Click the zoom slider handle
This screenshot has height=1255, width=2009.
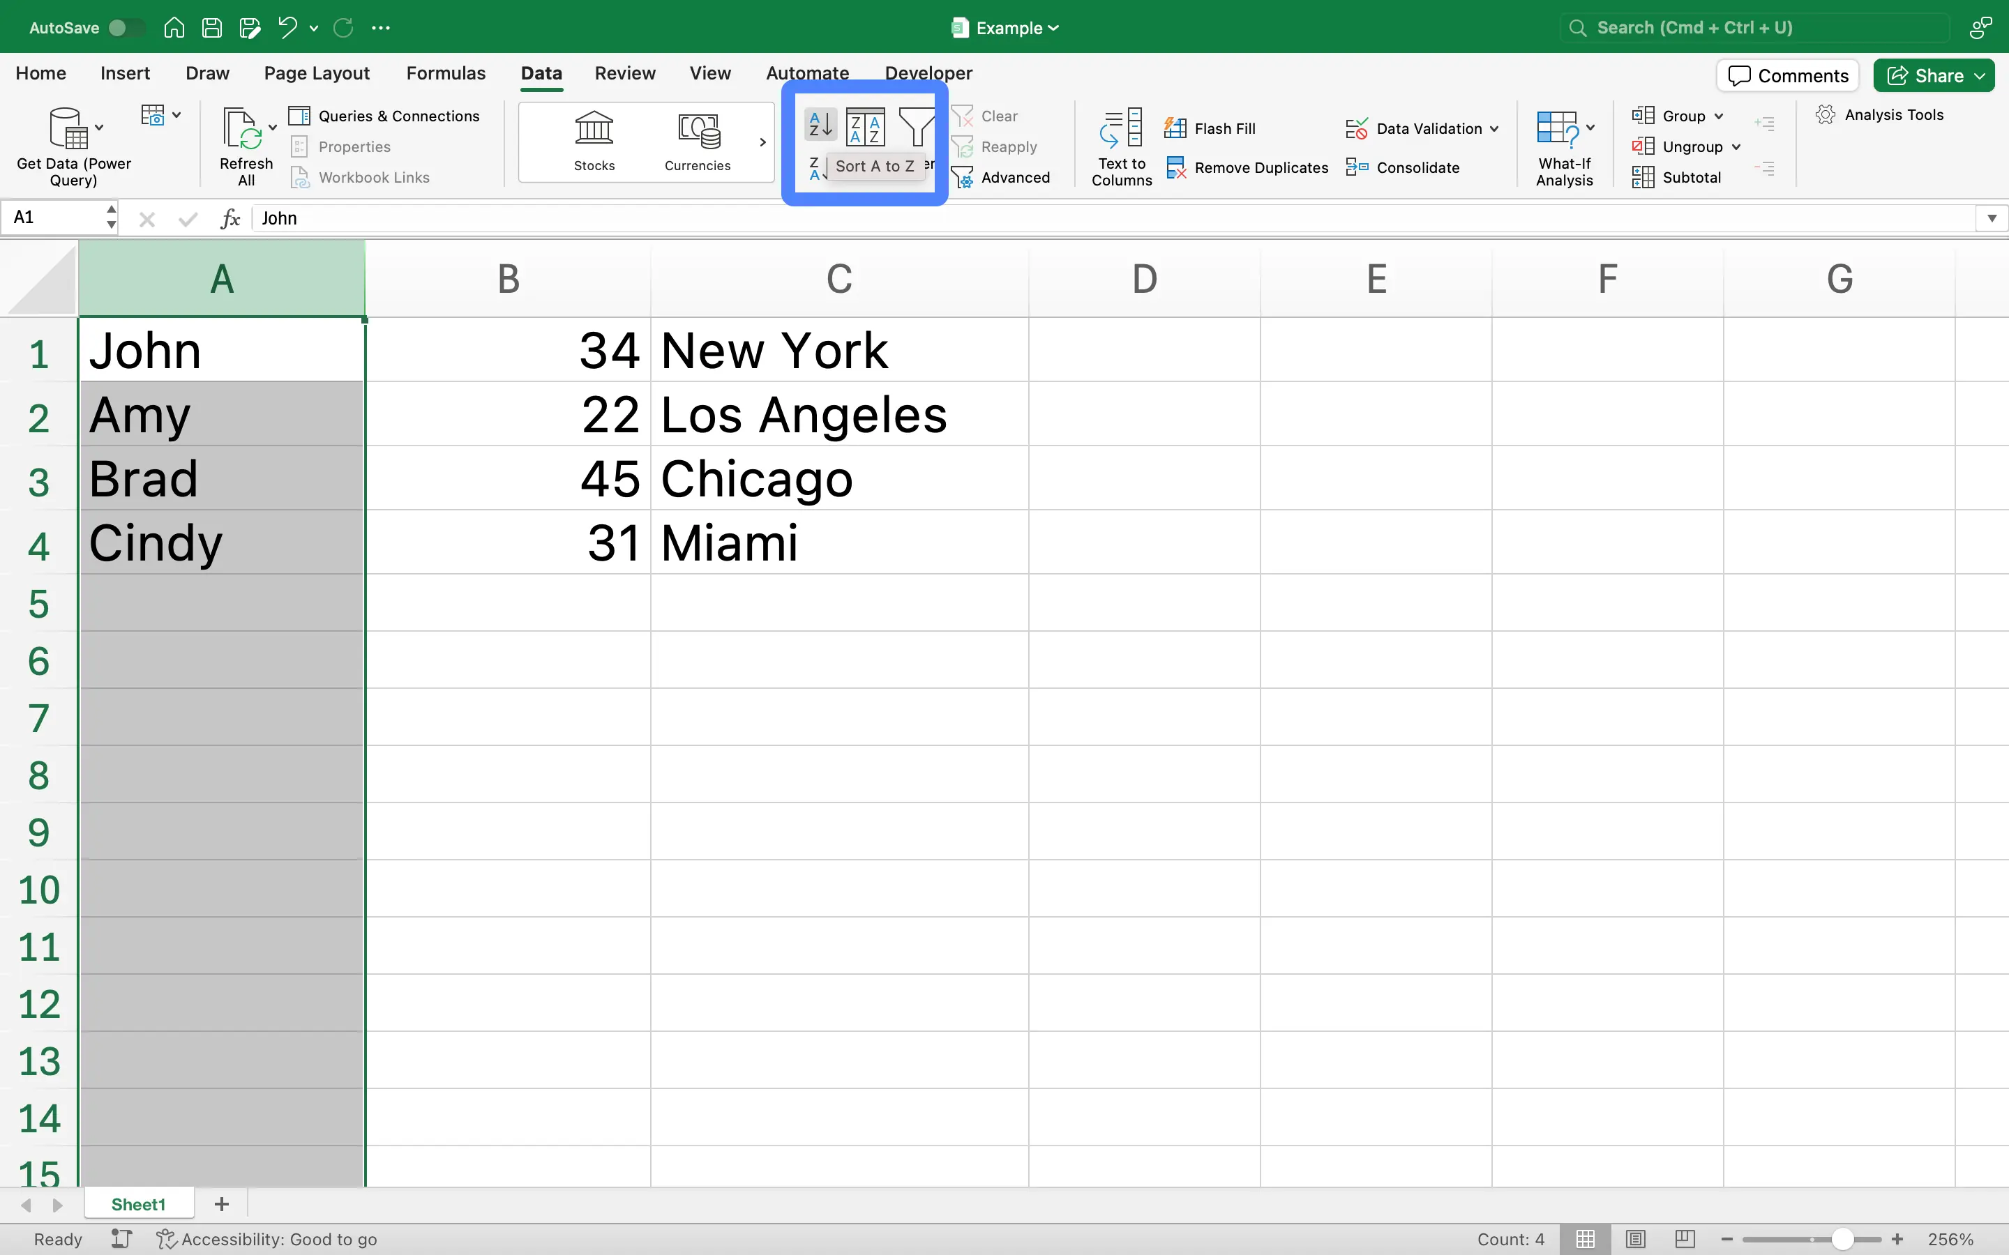[x=1842, y=1238]
